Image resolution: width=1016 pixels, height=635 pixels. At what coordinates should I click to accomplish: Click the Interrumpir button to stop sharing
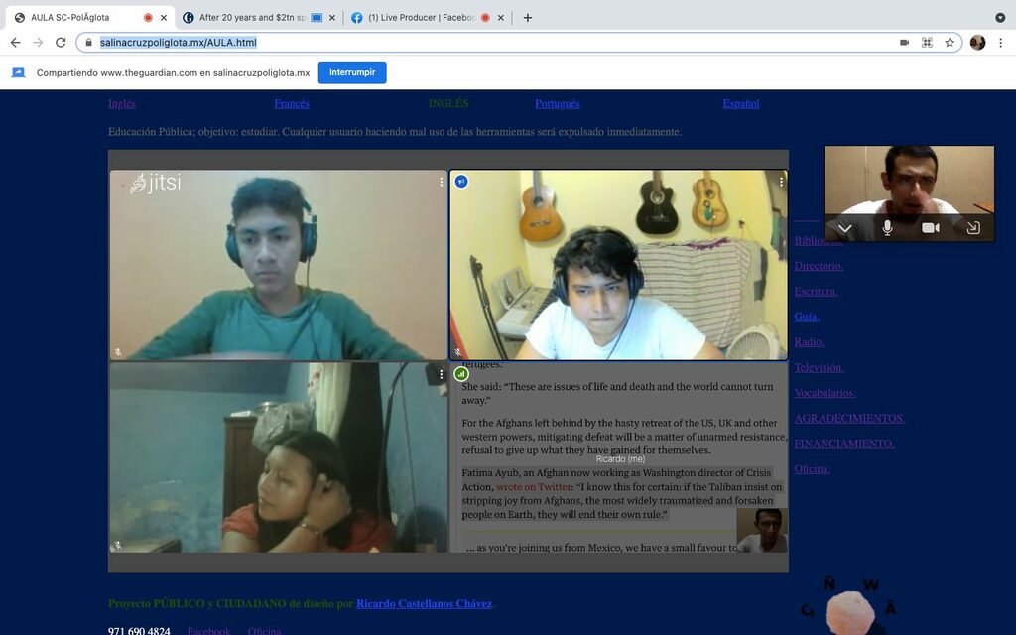pos(352,72)
